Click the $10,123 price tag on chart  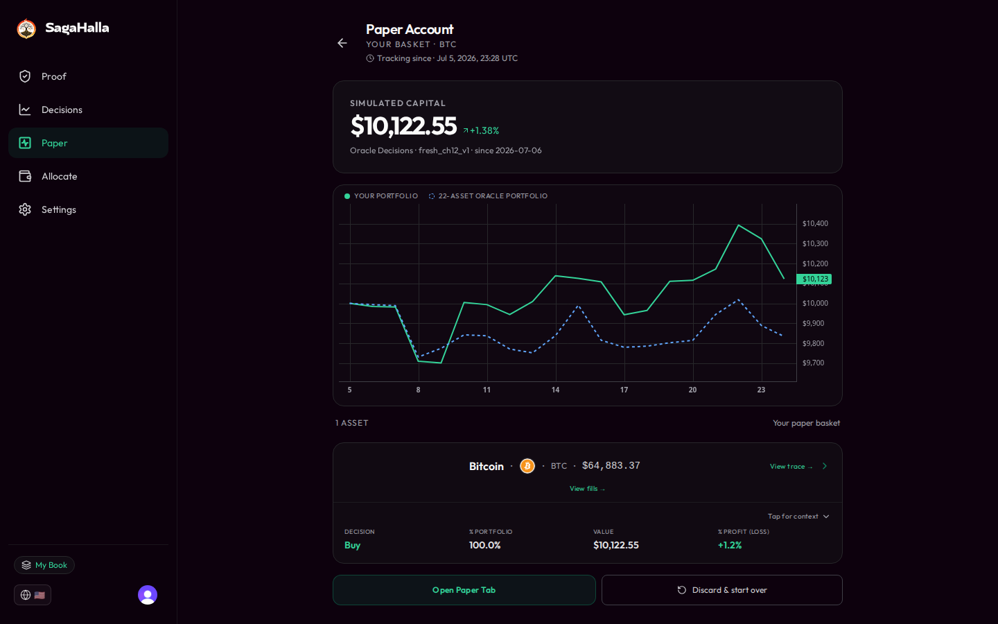(814, 279)
